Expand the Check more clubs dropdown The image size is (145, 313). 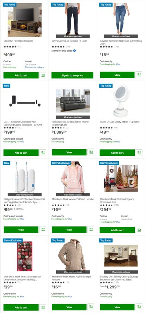point(34,67)
